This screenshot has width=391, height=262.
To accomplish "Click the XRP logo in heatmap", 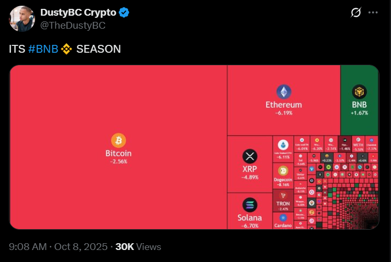I will coord(250,156).
